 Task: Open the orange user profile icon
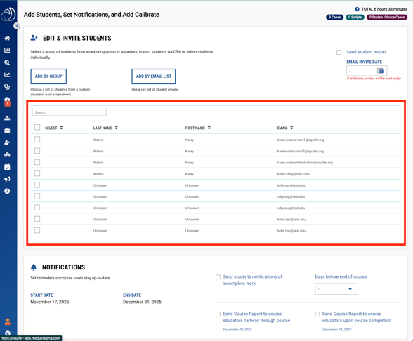click(8, 321)
